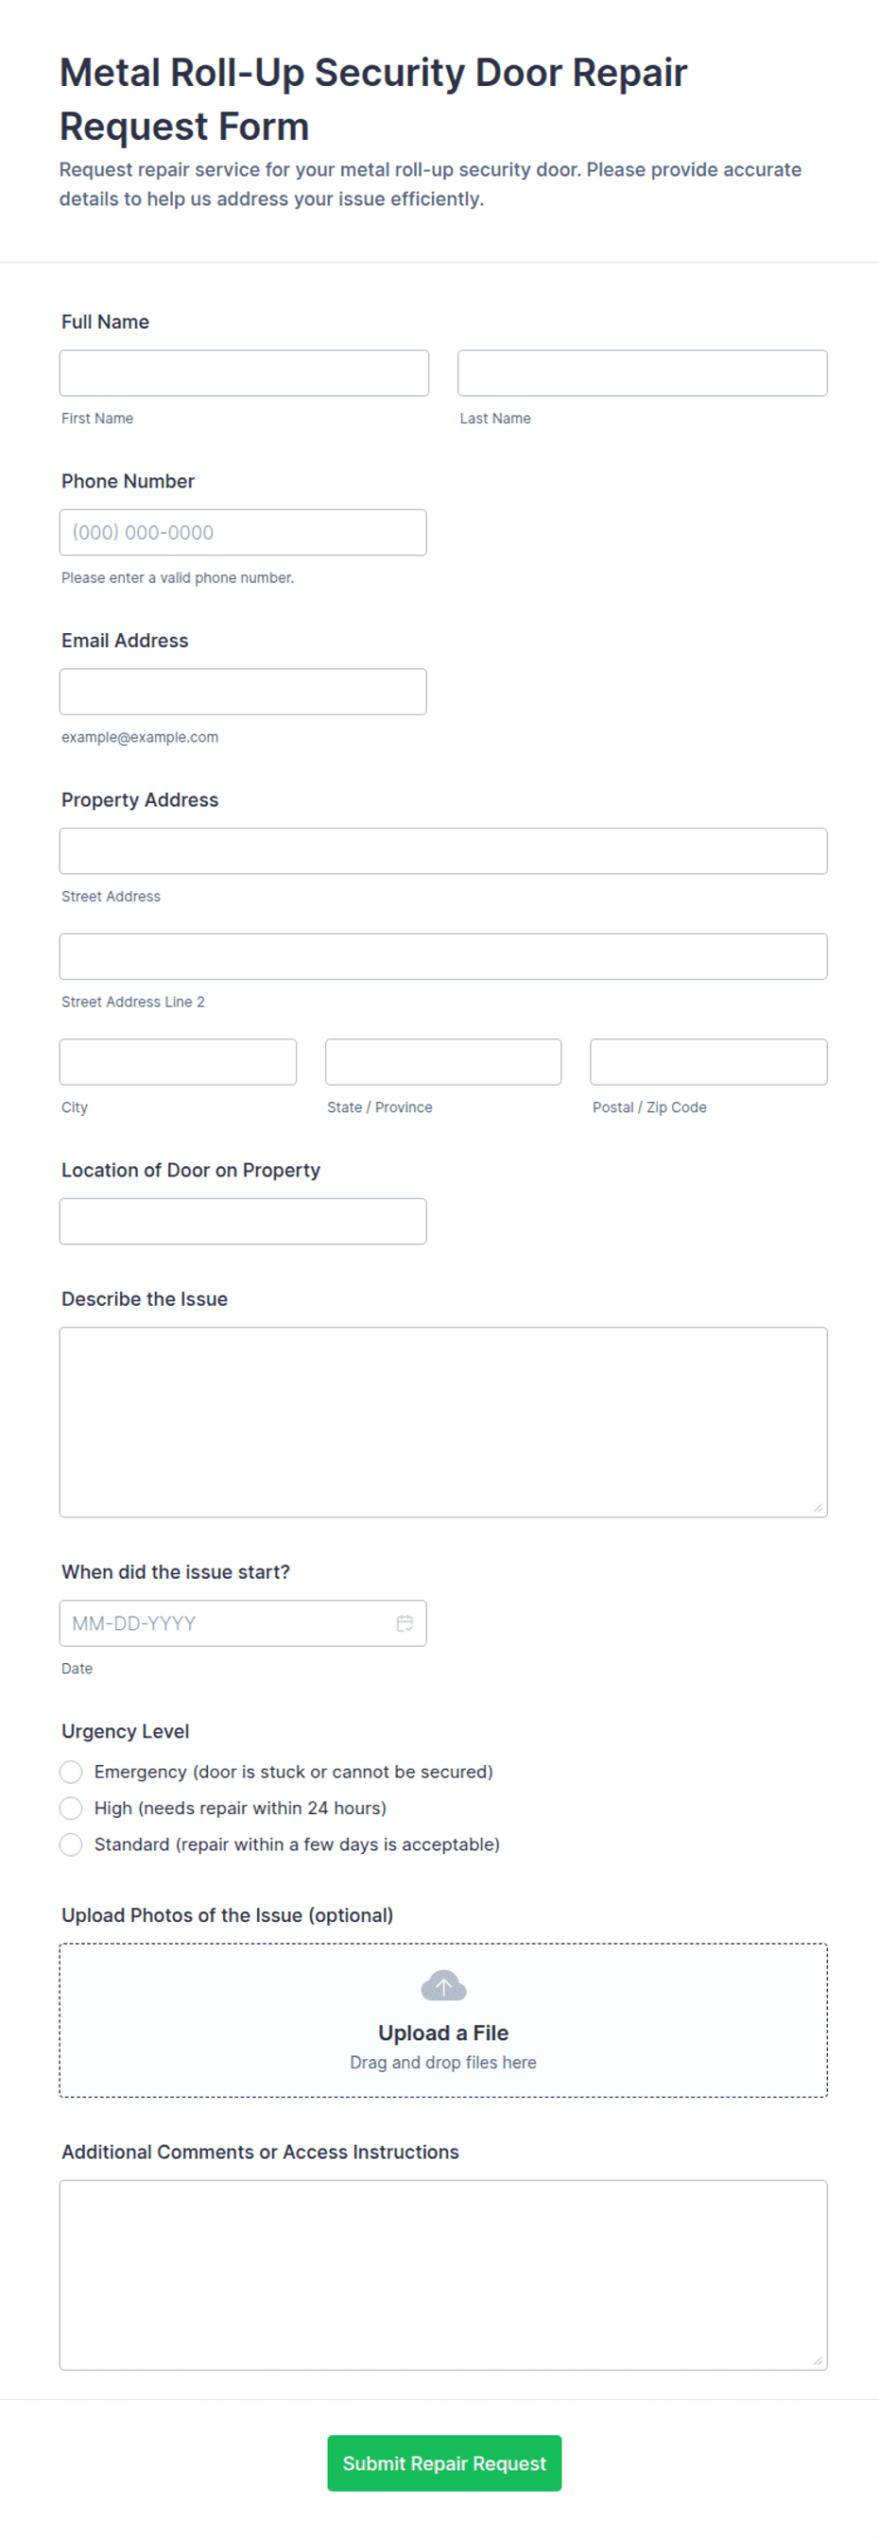The image size is (879, 2538).
Task: Click Street Address Line 2 field
Action: 443,956
